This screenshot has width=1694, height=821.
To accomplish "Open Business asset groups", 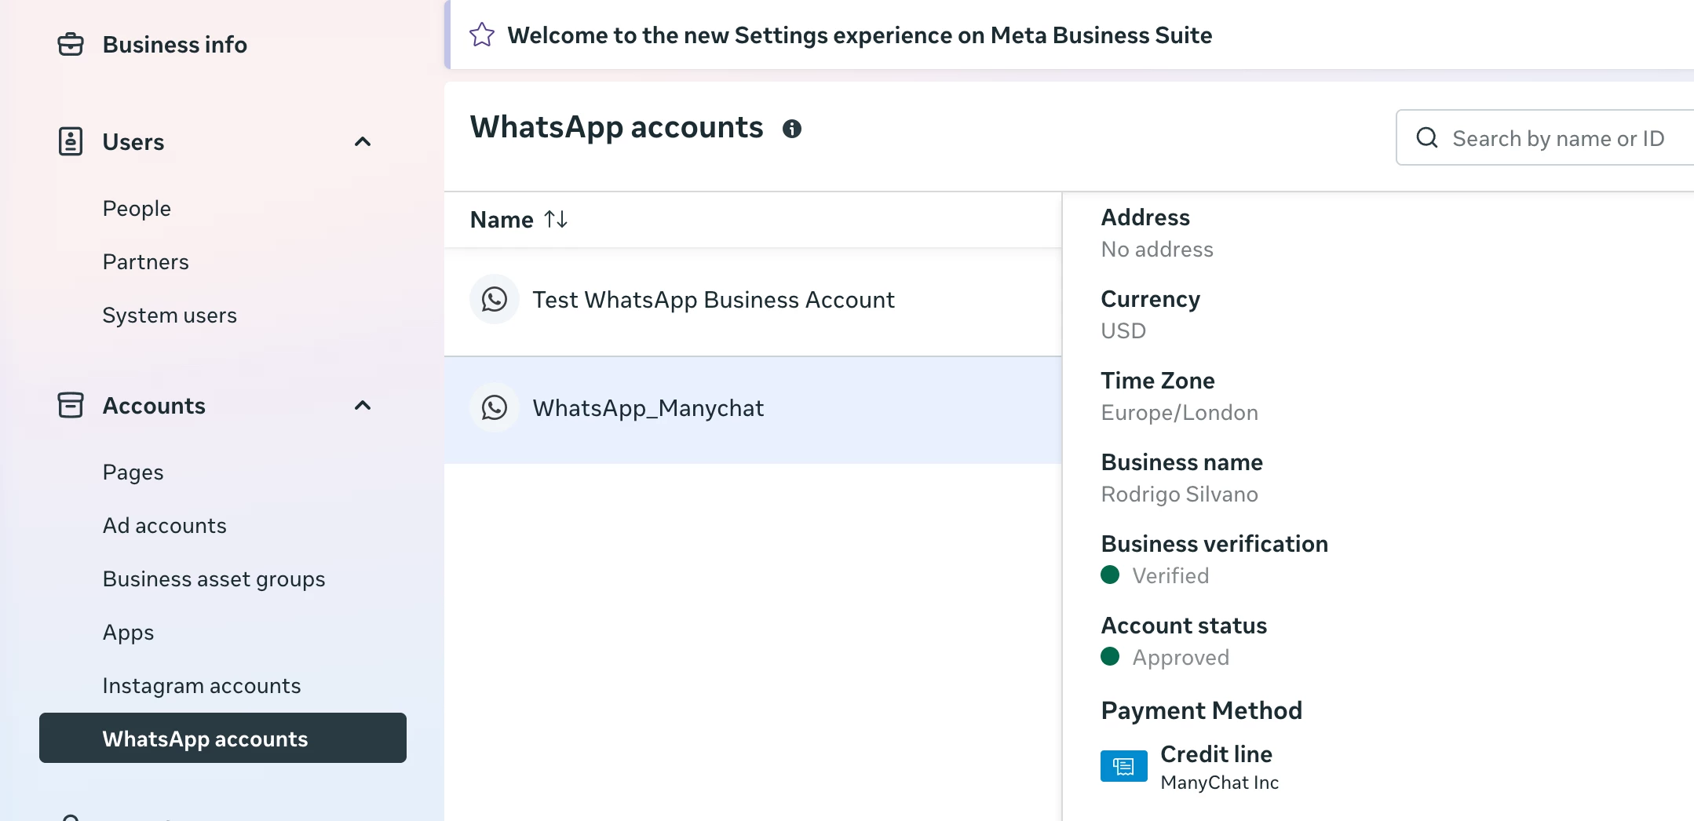I will [x=214, y=578].
